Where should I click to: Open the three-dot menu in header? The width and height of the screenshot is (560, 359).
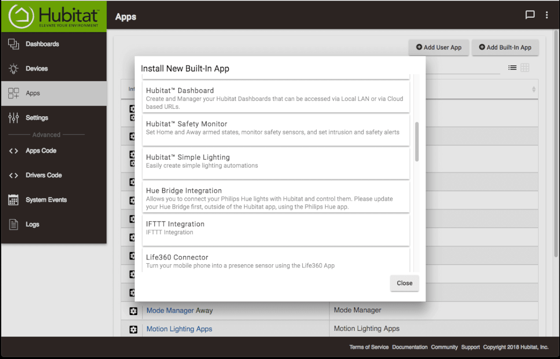[x=547, y=15]
